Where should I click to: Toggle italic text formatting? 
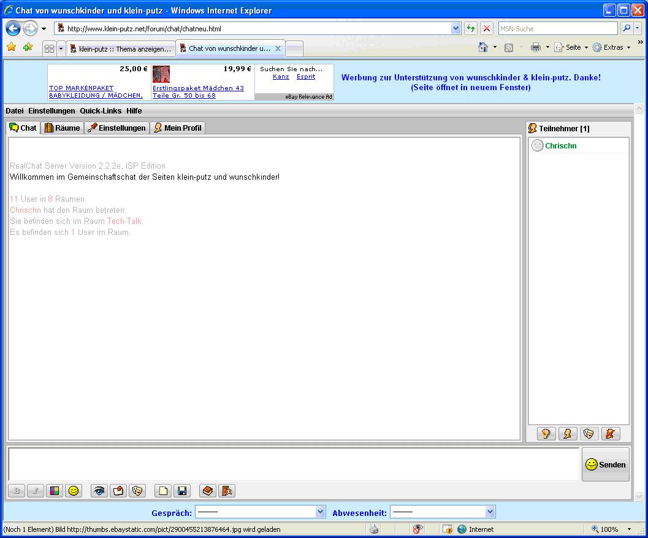coord(36,491)
